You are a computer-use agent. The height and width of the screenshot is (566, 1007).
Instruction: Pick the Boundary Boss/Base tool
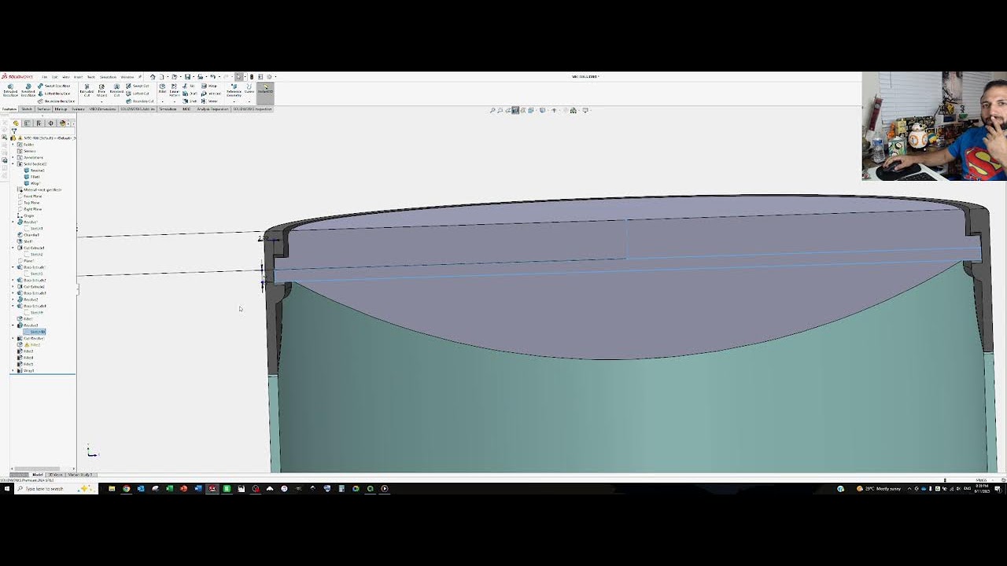pos(57,101)
